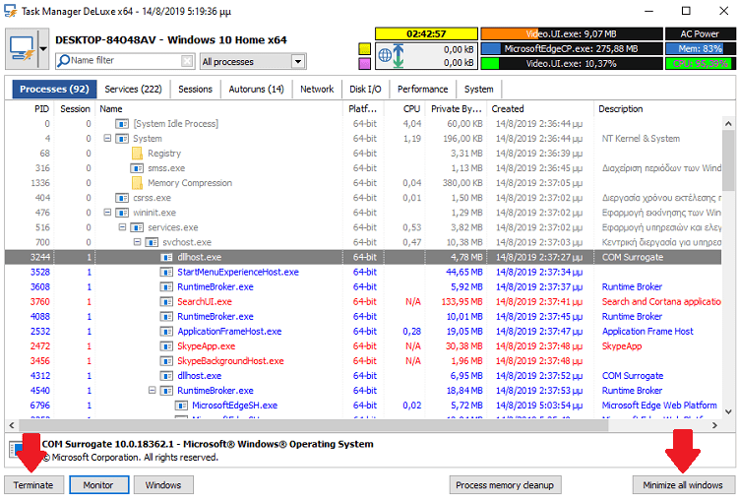Select RuntimeBroker.exe with PID 4088
The image size is (738, 500).
363,316
